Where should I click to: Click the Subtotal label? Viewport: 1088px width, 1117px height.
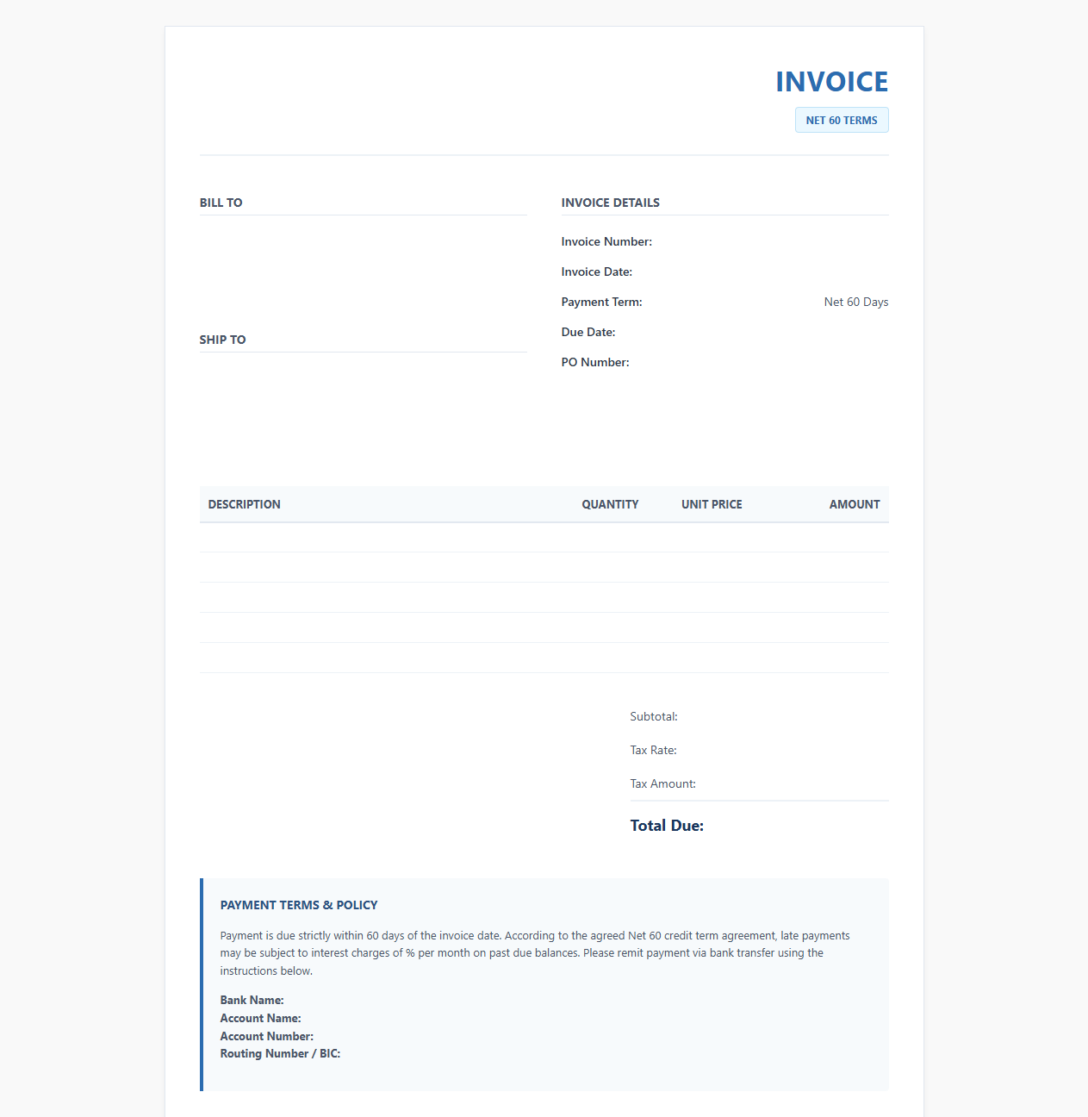click(x=654, y=716)
